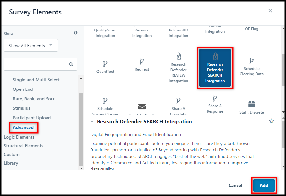Favorite element with the star icon

272,121
